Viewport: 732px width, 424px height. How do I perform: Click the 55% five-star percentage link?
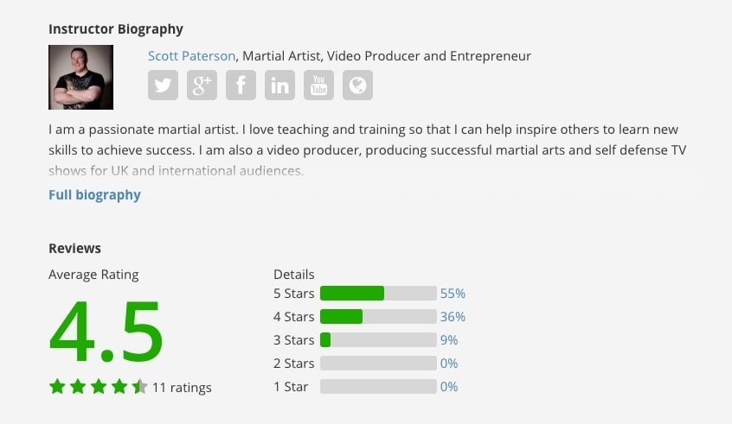click(x=453, y=294)
